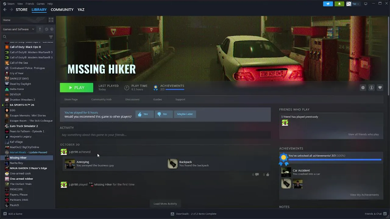Go to the COMMUNITY tab
This screenshot has height=219, width=390.
point(62,10)
